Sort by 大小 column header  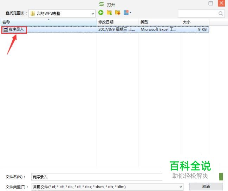[x=195, y=22]
